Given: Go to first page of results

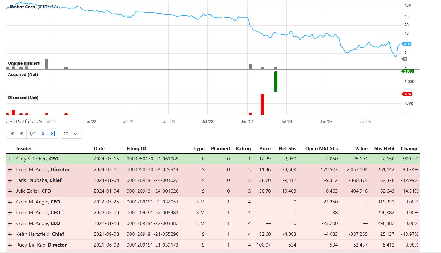Looking at the screenshot, I should coord(12,134).
